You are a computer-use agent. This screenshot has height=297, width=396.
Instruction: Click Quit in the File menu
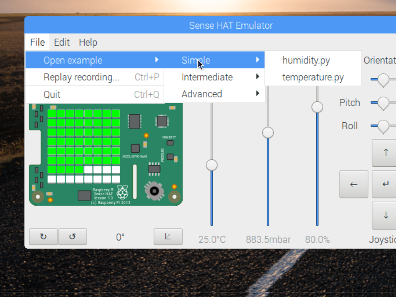(x=95, y=94)
